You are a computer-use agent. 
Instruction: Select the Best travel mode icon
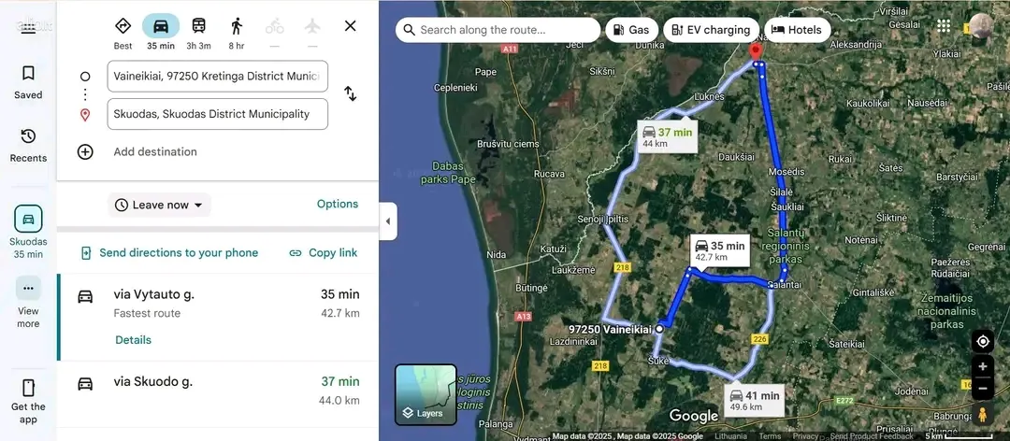coord(123,26)
